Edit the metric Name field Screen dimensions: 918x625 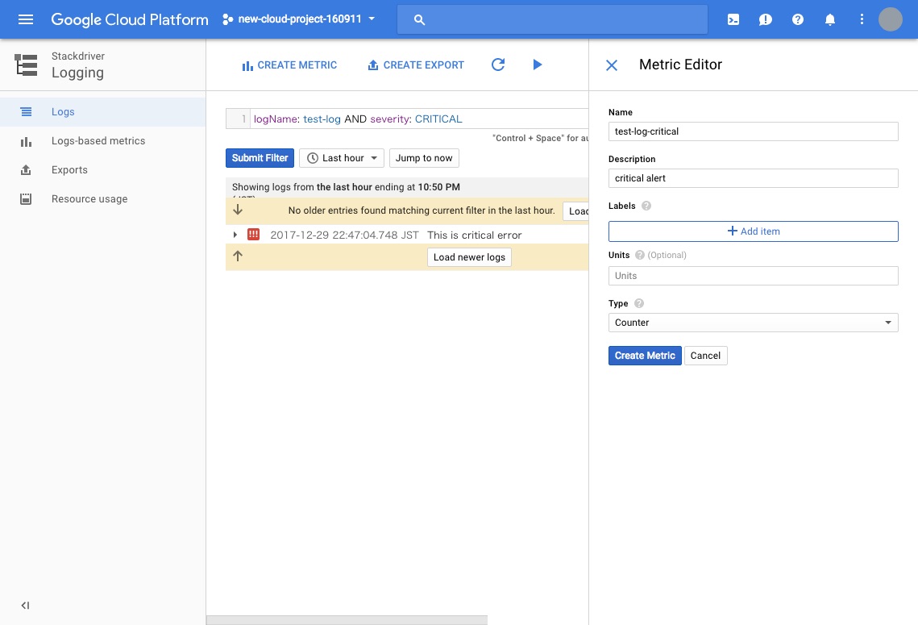(753, 131)
